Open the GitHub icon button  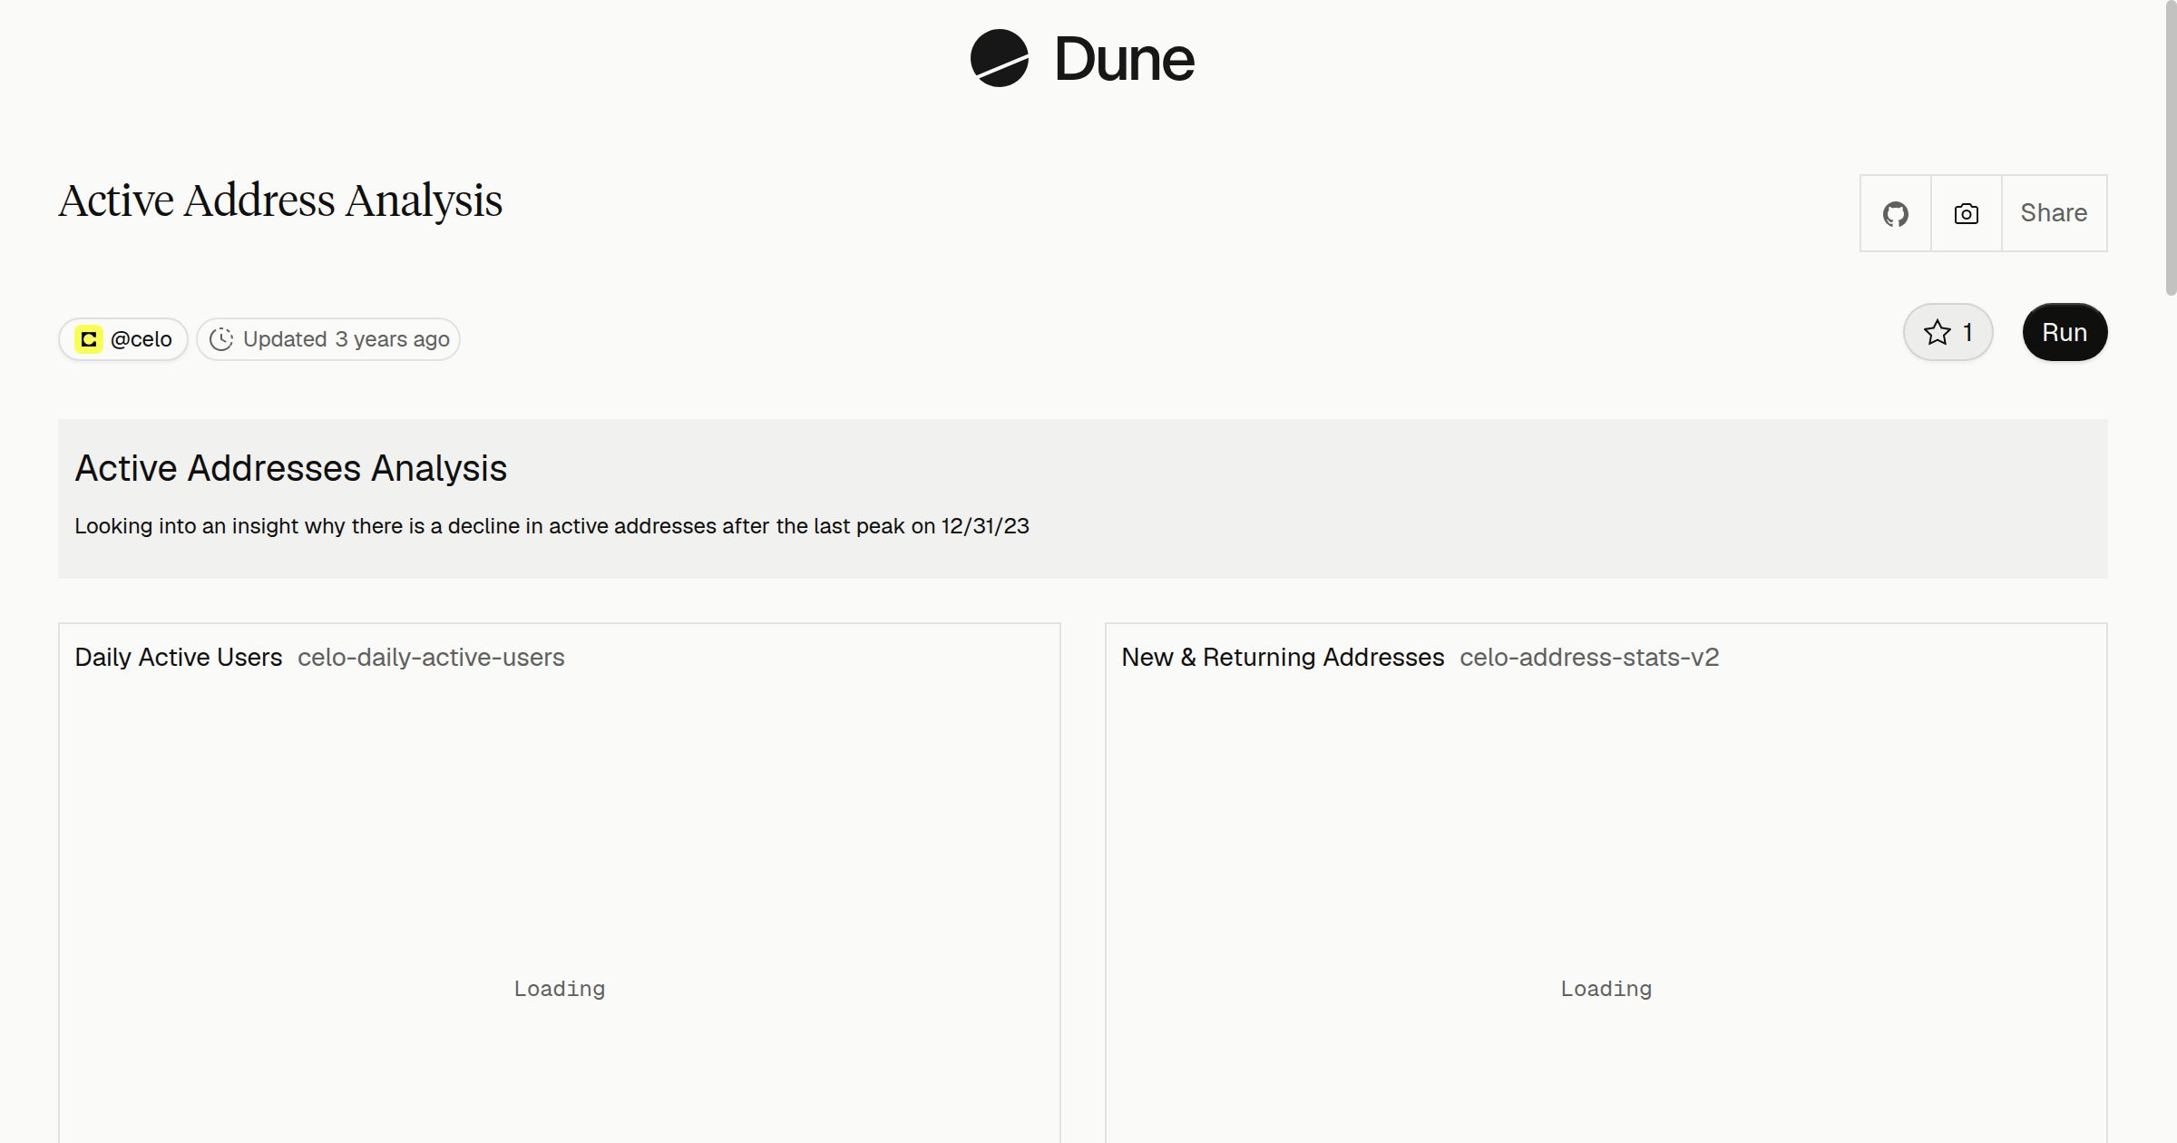click(1895, 213)
